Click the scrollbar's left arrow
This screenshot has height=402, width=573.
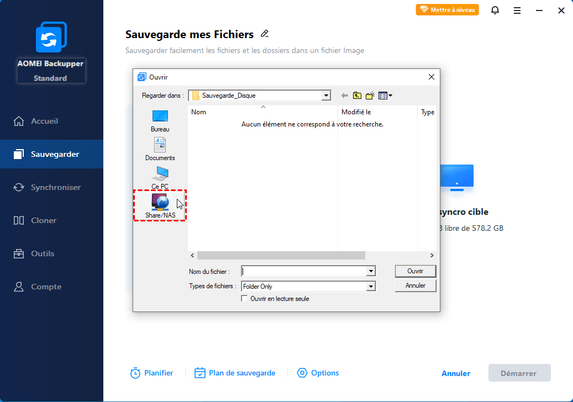point(193,255)
